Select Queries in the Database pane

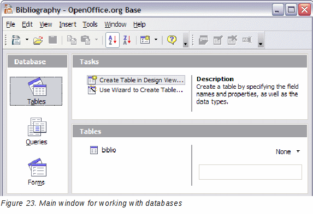(x=37, y=131)
